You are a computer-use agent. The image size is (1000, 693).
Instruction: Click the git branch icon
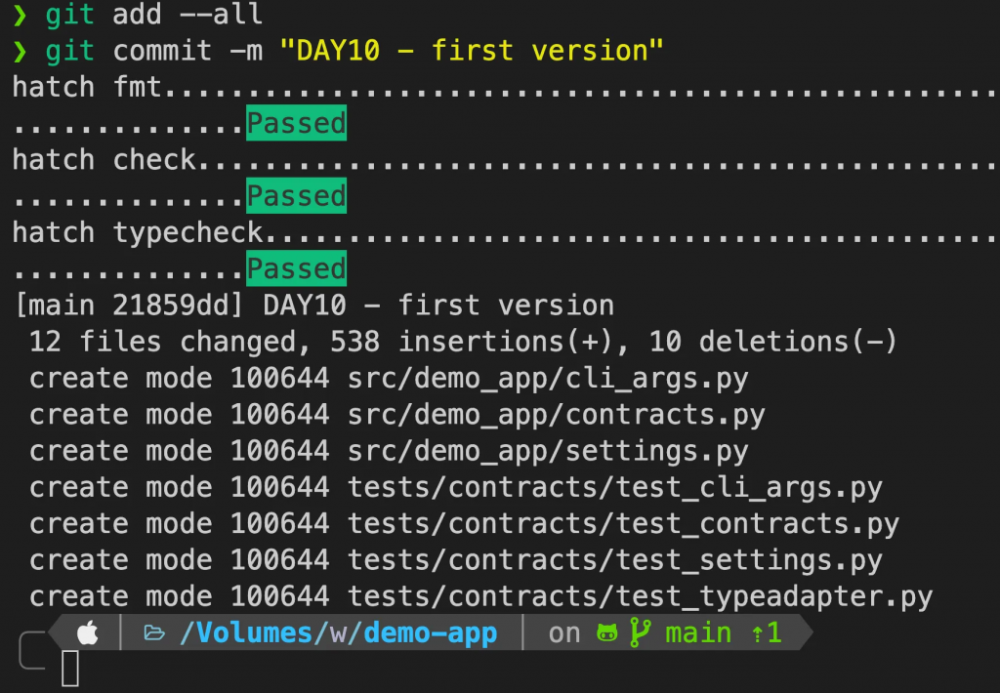(640, 632)
